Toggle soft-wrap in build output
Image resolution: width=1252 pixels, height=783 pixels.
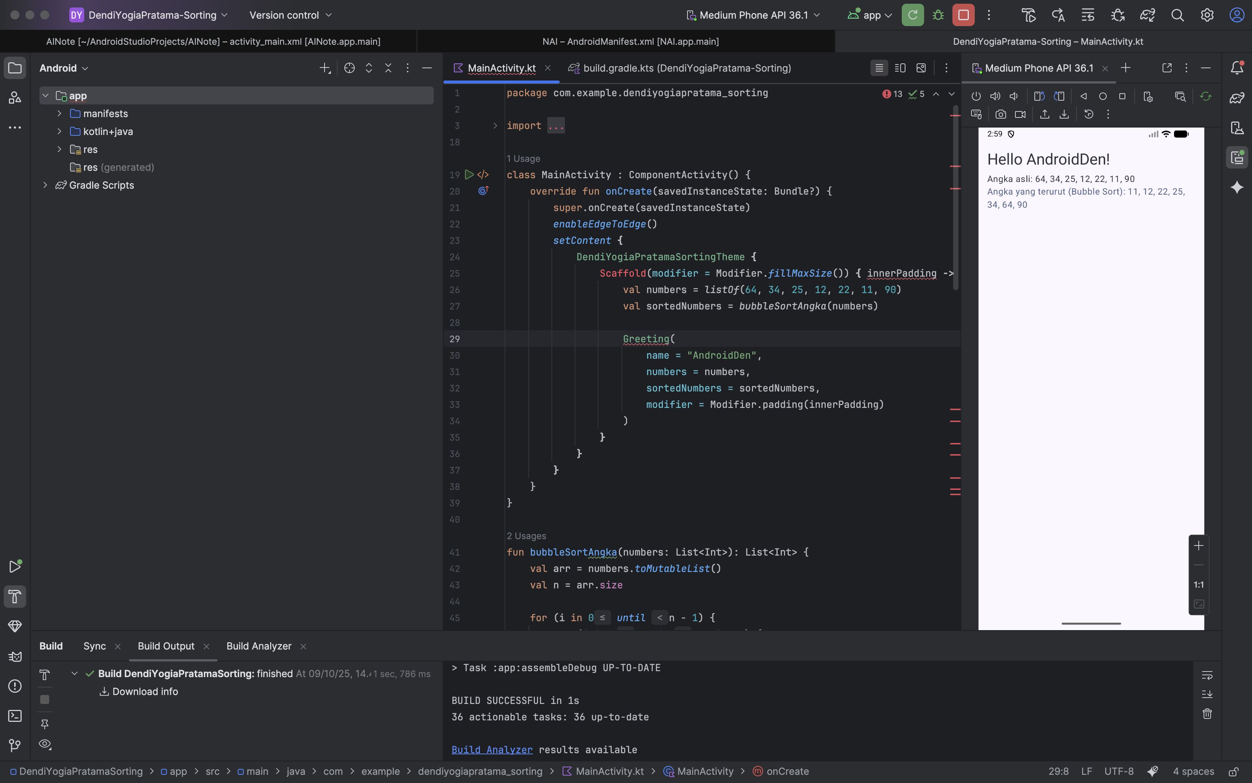[x=1207, y=675]
